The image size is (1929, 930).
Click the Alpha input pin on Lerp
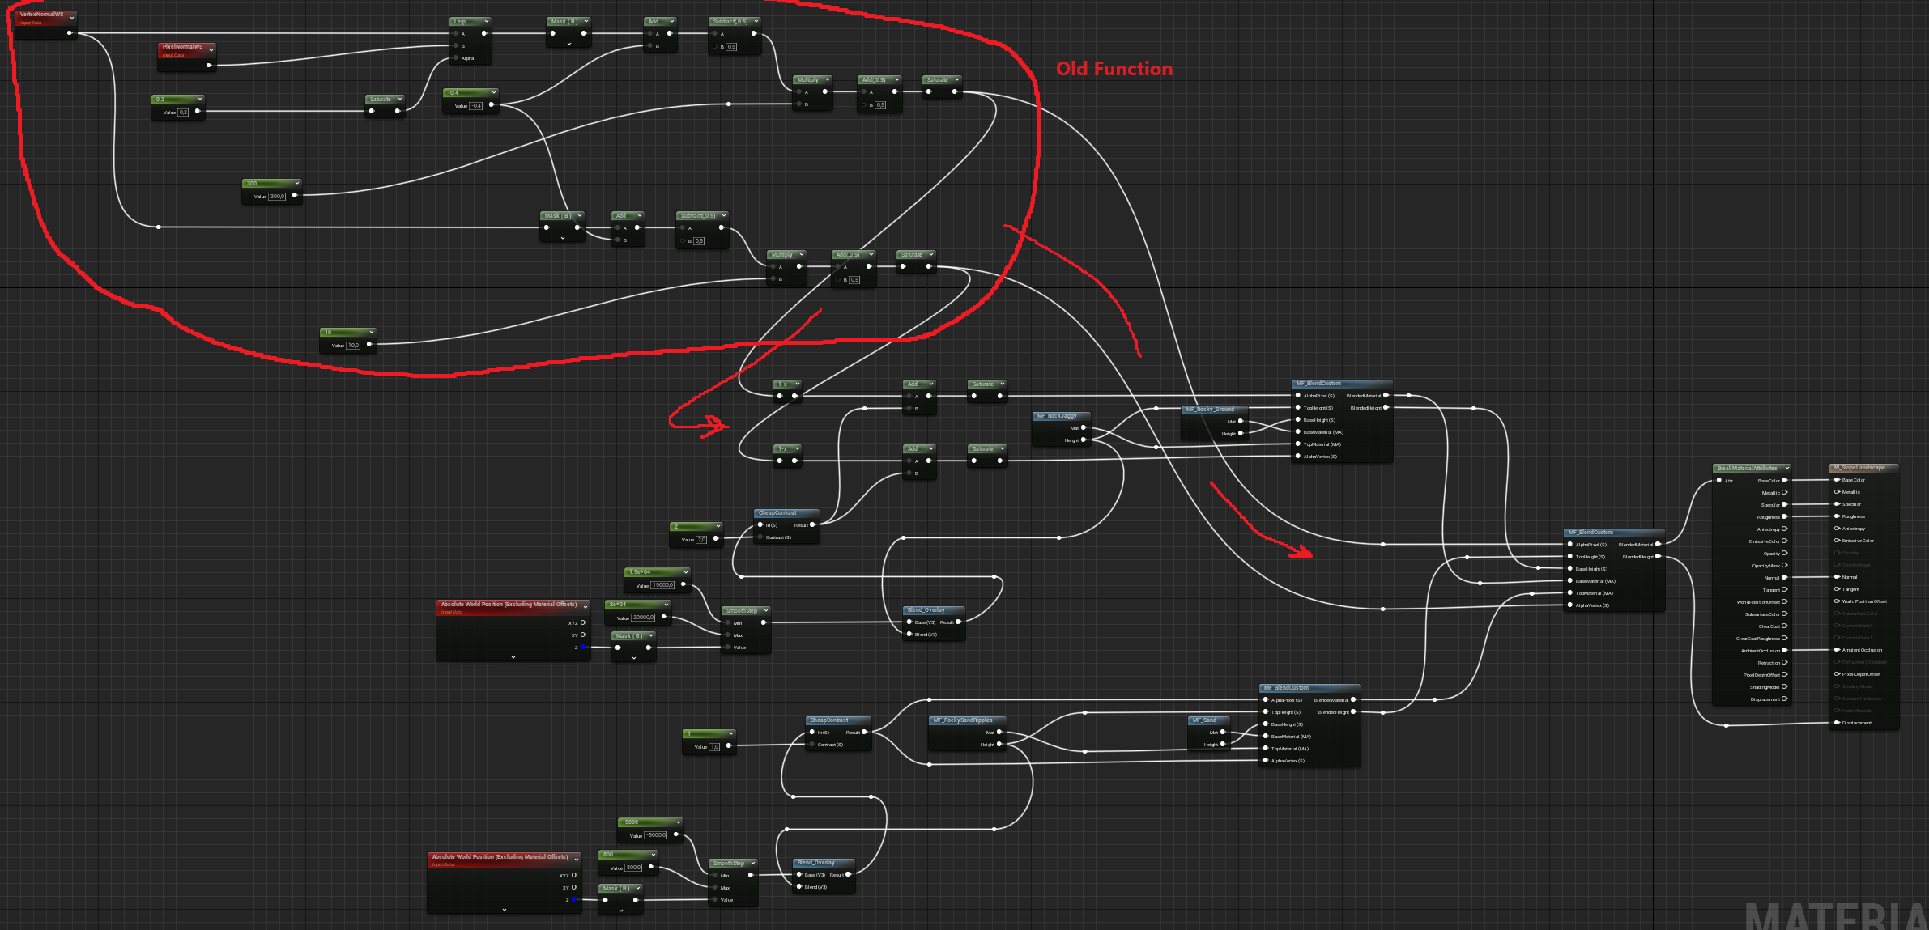[456, 58]
